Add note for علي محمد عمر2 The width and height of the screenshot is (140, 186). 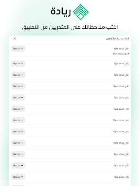pos(18,97)
